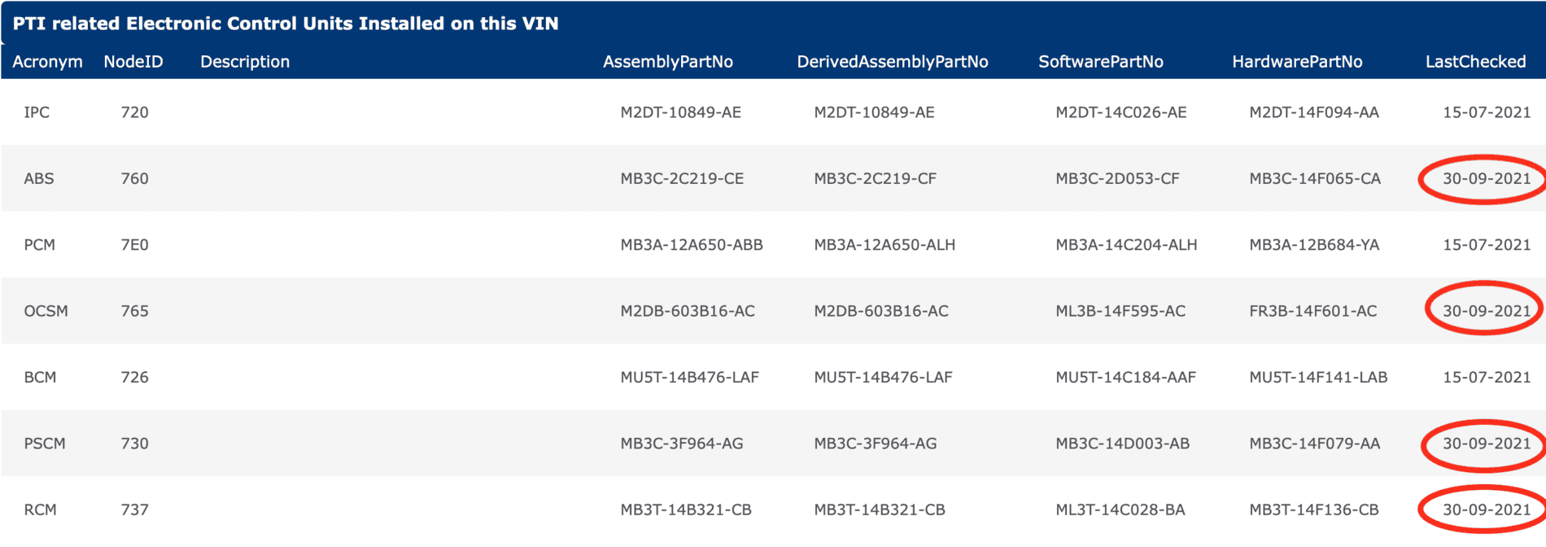Click the AssemblyPartNo column header
The width and height of the screenshot is (1546, 547).
pyautogui.click(x=668, y=62)
